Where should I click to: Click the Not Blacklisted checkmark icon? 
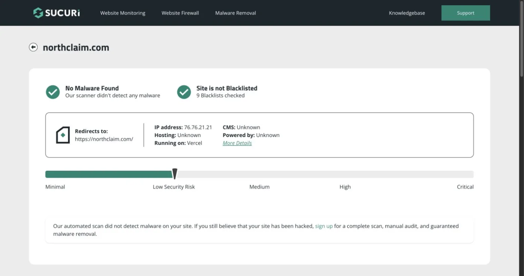click(184, 92)
